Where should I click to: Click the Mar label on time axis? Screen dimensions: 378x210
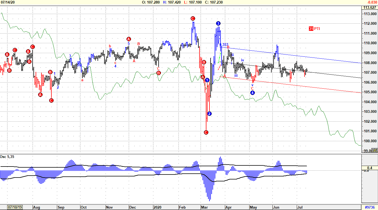tap(204, 207)
